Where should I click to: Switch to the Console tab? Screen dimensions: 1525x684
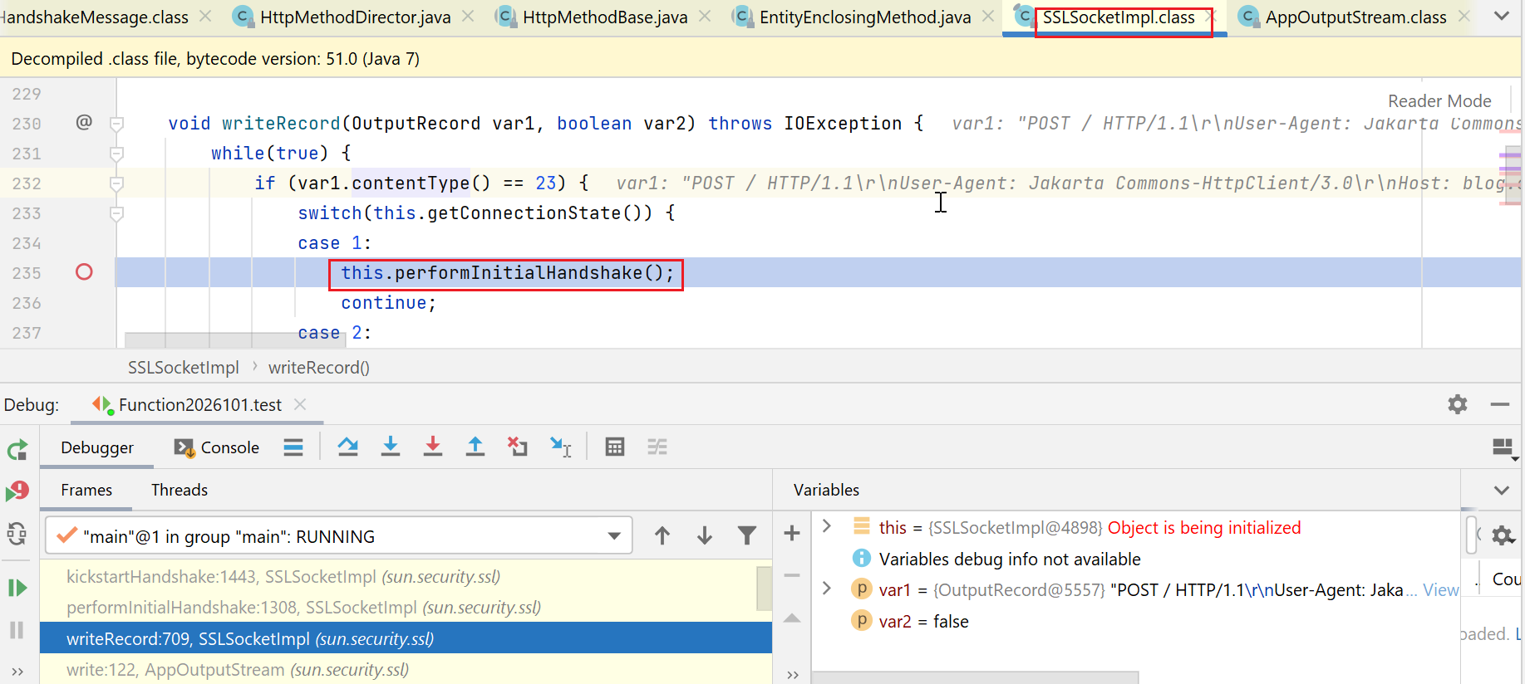(218, 447)
